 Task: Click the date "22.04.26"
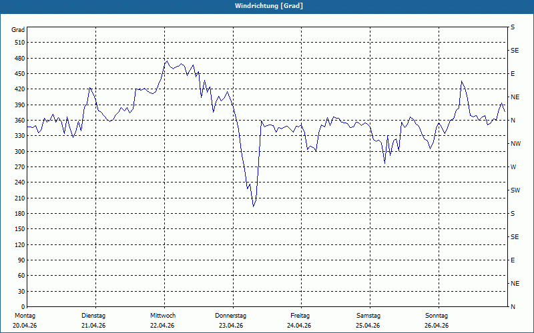[x=162, y=326]
